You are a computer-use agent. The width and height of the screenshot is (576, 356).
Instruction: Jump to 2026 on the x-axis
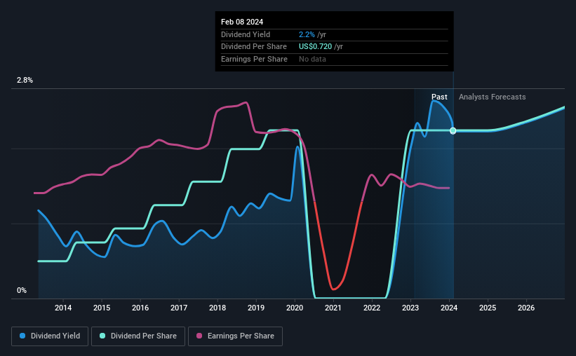coord(526,308)
